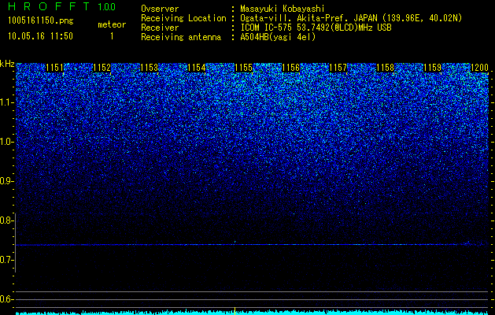Select the file name 1005161150.png
The height and width of the screenshot is (315, 495).
pyautogui.click(x=41, y=21)
